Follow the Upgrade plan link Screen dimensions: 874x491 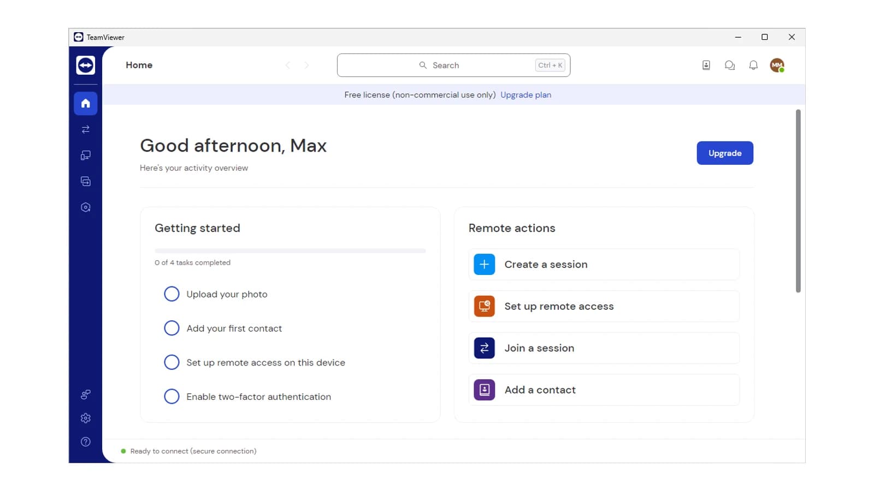pos(525,95)
